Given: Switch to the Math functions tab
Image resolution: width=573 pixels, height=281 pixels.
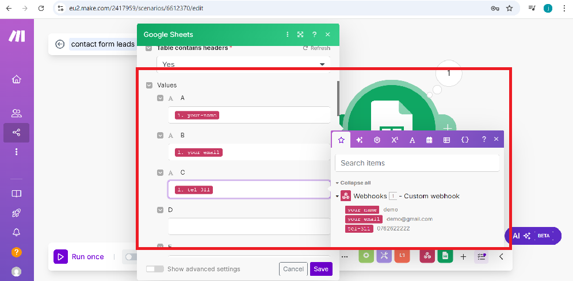Looking at the screenshot, I should tap(395, 140).
